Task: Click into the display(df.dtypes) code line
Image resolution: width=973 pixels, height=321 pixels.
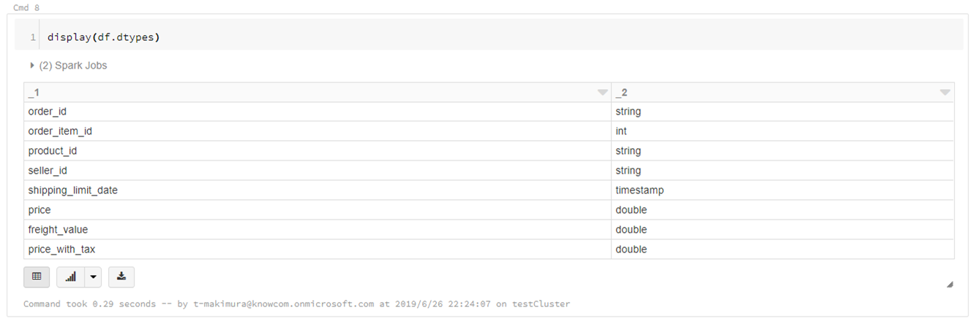Action: (x=103, y=37)
